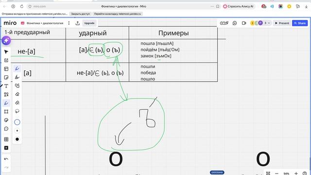This screenshot has width=311, height=175.
Task: Open address bar three-dot options
Action: pos(212,6)
